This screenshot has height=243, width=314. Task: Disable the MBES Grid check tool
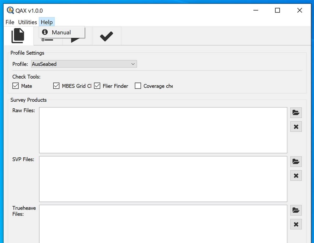[x=56, y=86]
